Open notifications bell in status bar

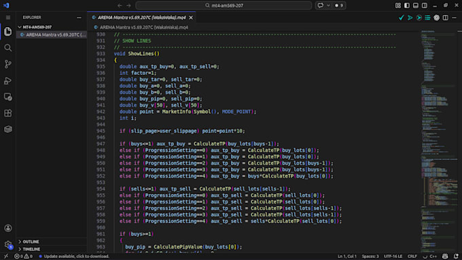point(456,256)
